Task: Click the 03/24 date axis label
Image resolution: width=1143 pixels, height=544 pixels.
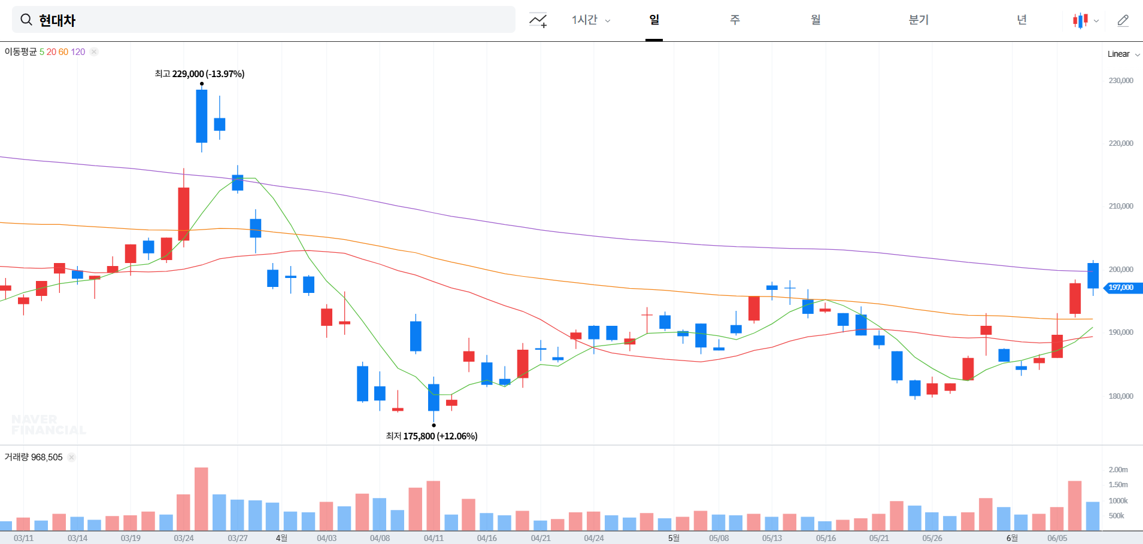Action: pos(184,538)
